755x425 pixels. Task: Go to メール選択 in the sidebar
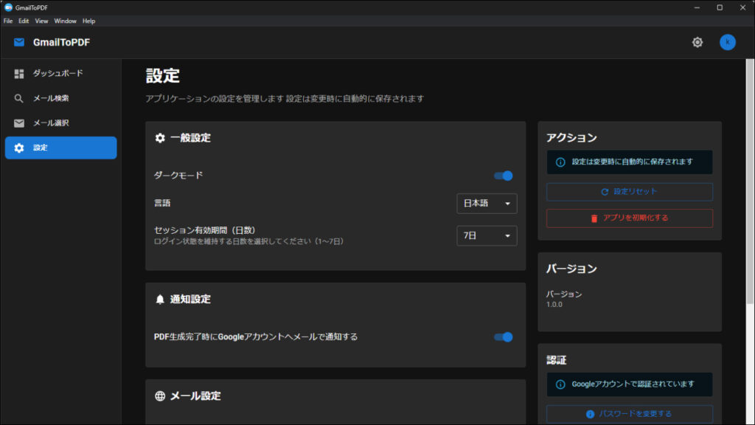[60, 123]
